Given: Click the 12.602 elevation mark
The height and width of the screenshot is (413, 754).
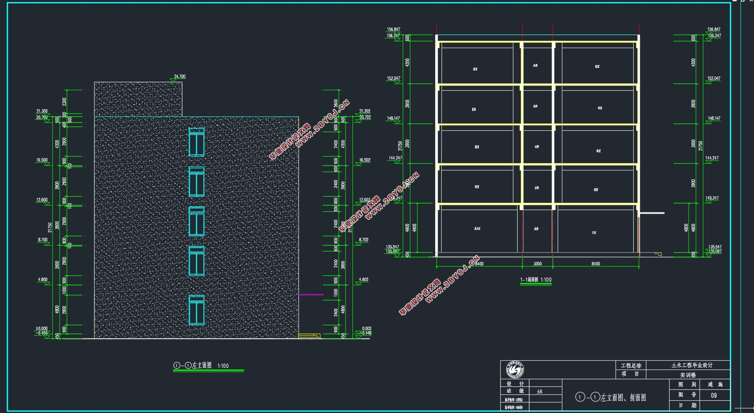Looking at the screenshot, I should (x=365, y=200).
